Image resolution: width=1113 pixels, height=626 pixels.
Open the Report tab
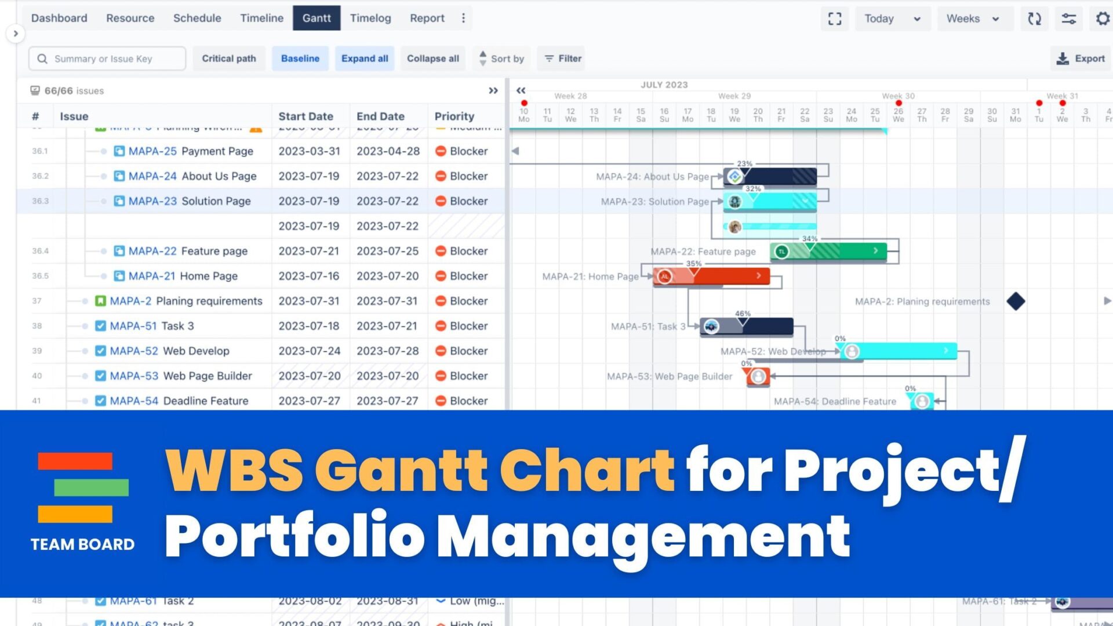tap(425, 17)
